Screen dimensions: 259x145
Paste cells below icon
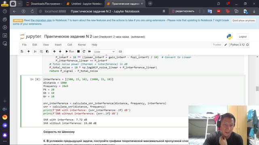click(x=47, y=52)
